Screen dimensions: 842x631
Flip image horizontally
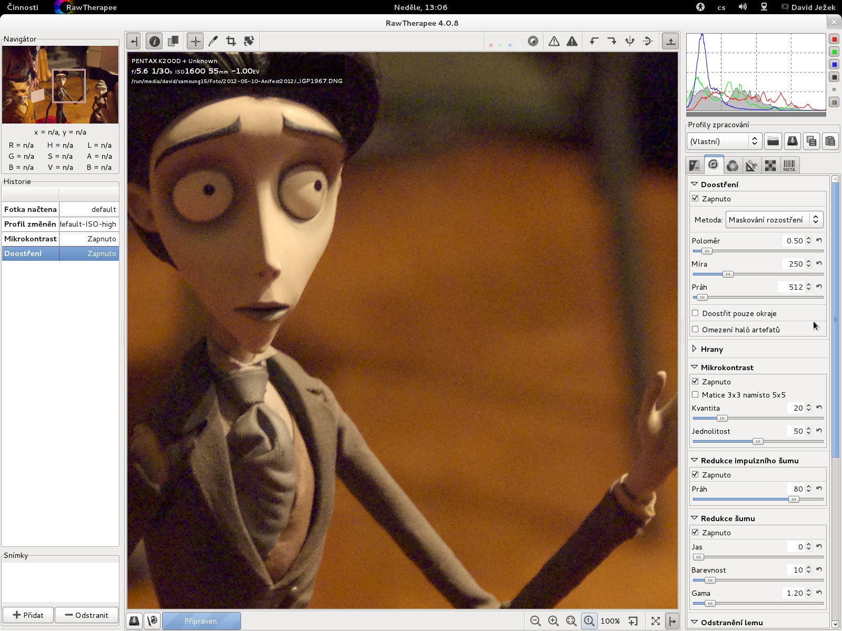630,41
